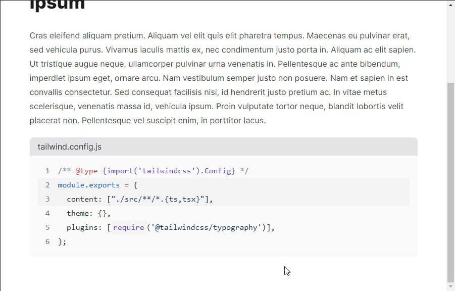Click line number 4 in the code block
This screenshot has width=455, height=291.
point(47,213)
